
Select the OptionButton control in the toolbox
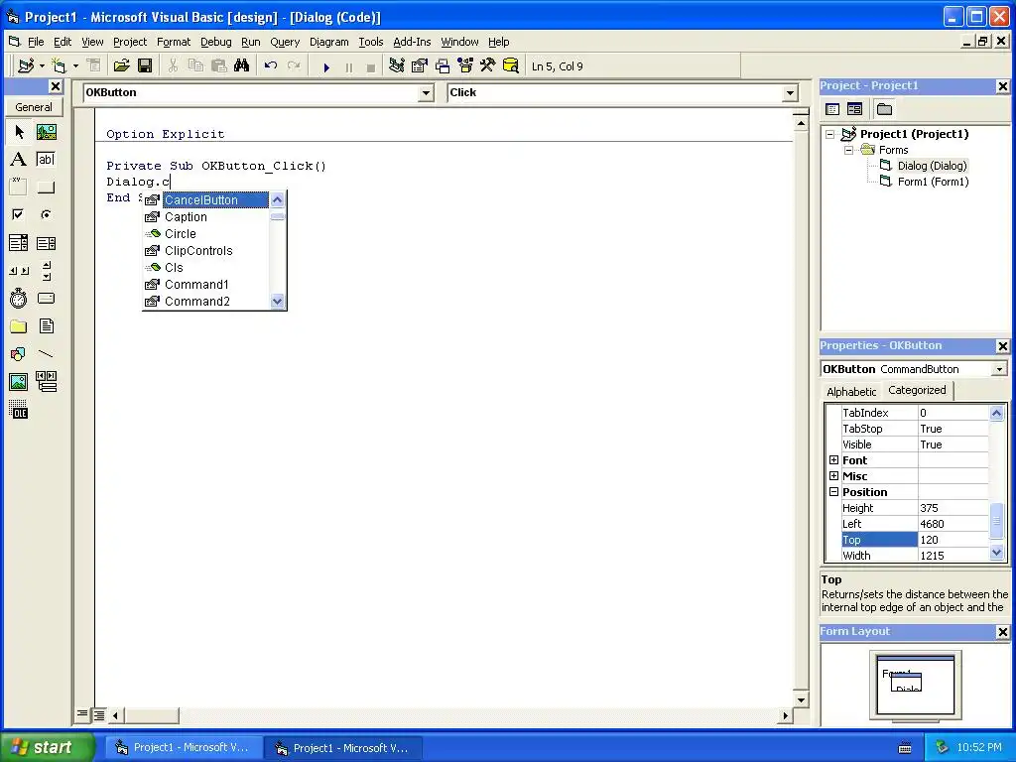[46, 214]
